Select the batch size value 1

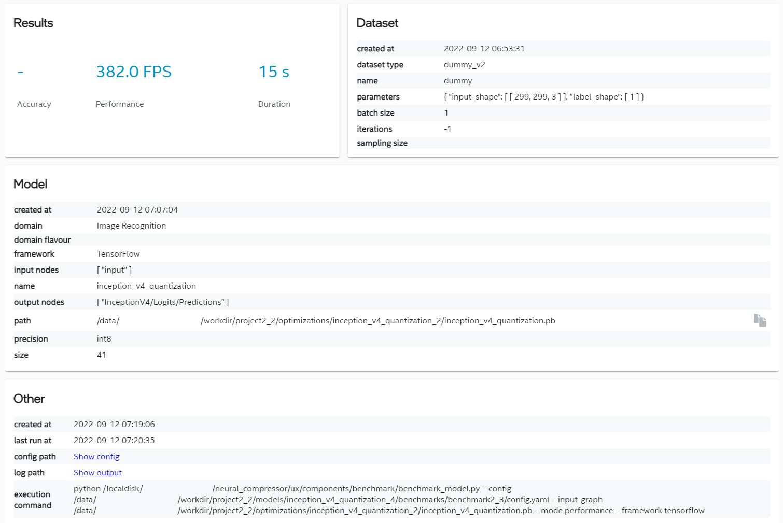click(446, 112)
